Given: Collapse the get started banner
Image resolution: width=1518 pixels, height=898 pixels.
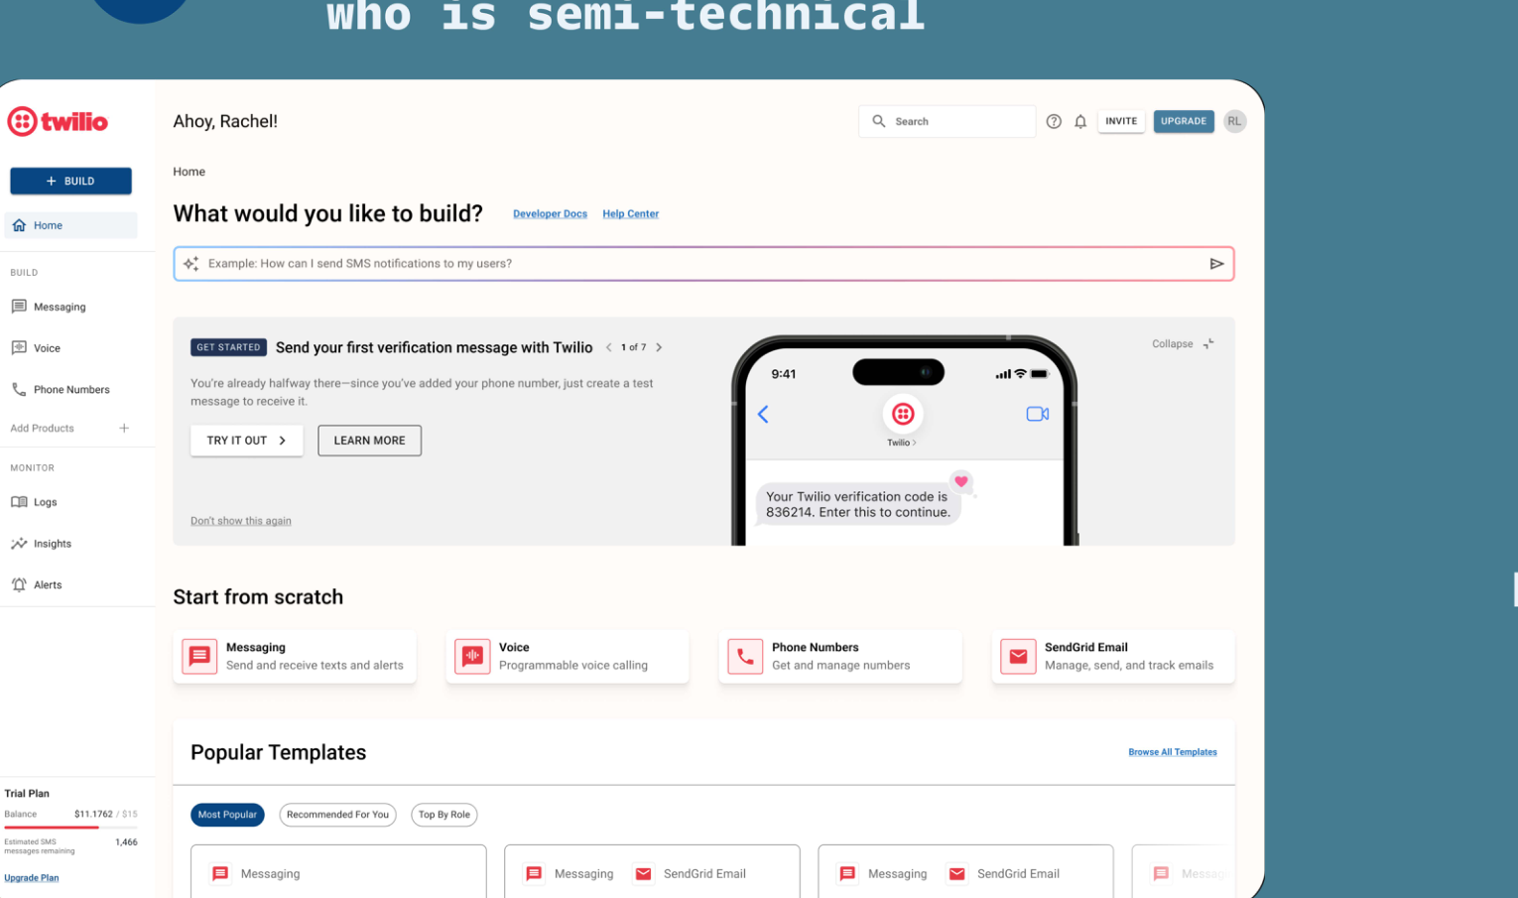Looking at the screenshot, I should coord(1183,344).
